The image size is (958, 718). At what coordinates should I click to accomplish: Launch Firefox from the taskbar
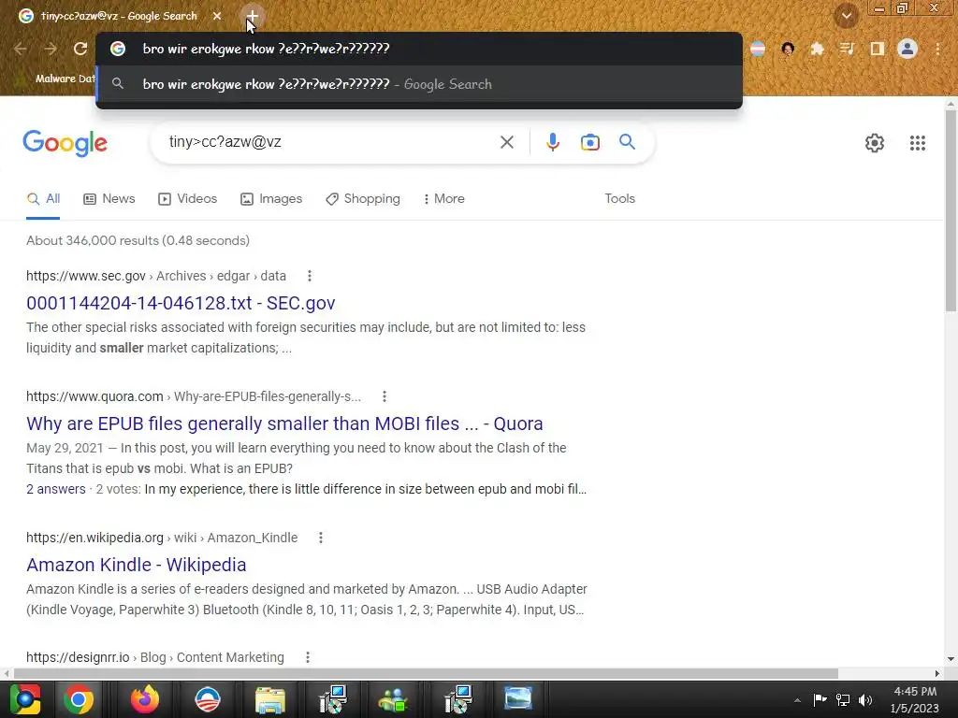coord(144,699)
